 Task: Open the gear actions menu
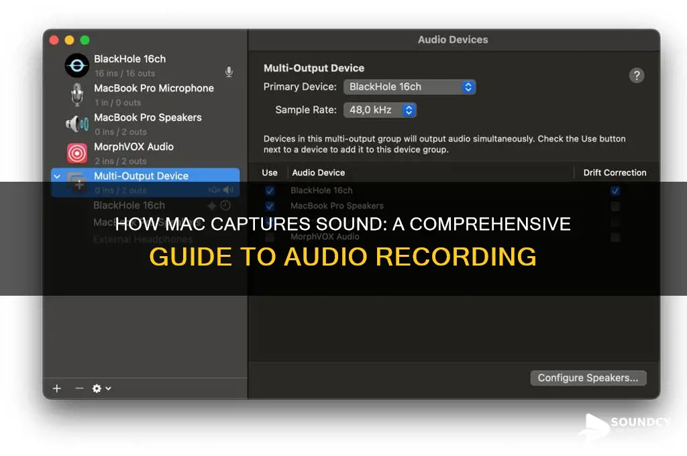pyautogui.click(x=101, y=388)
